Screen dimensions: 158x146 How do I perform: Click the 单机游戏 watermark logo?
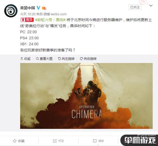140,140
